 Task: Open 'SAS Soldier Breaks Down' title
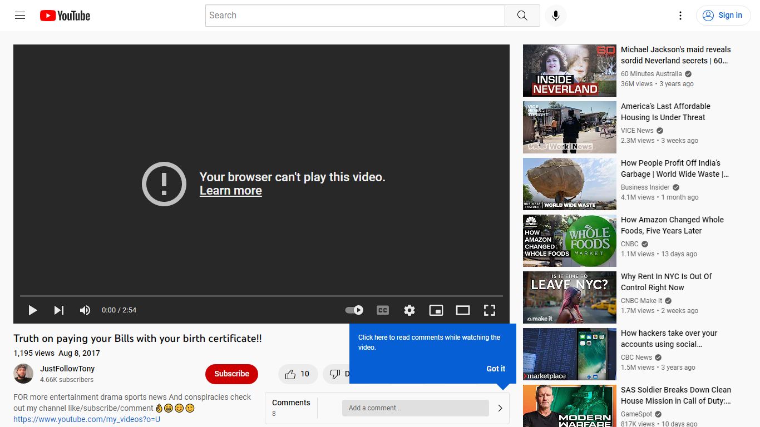point(676,395)
